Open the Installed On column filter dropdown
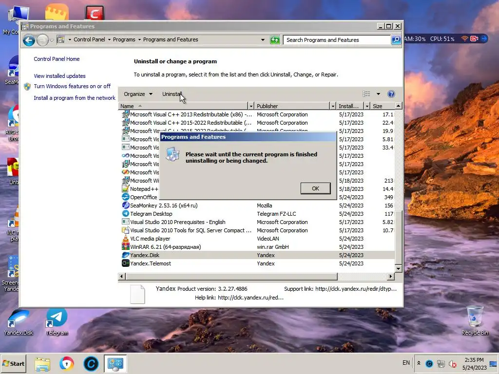The image size is (499, 374). (x=367, y=106)
